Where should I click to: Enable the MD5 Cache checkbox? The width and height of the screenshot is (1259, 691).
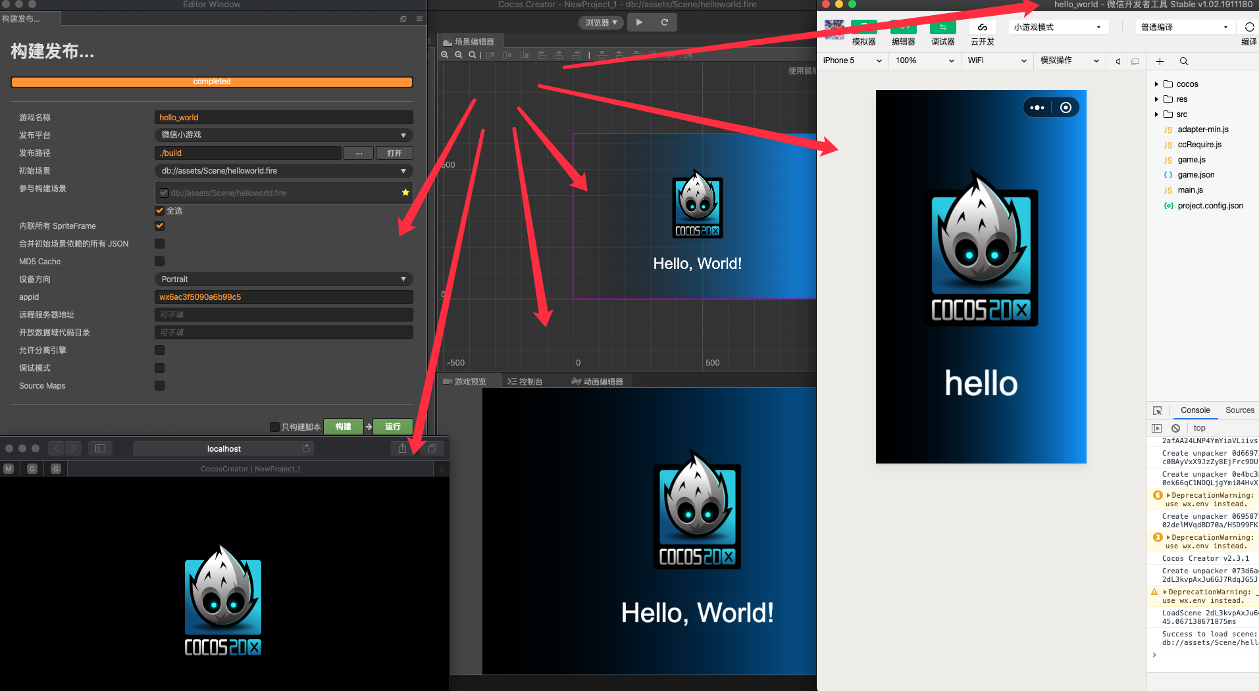coord(159,261)
